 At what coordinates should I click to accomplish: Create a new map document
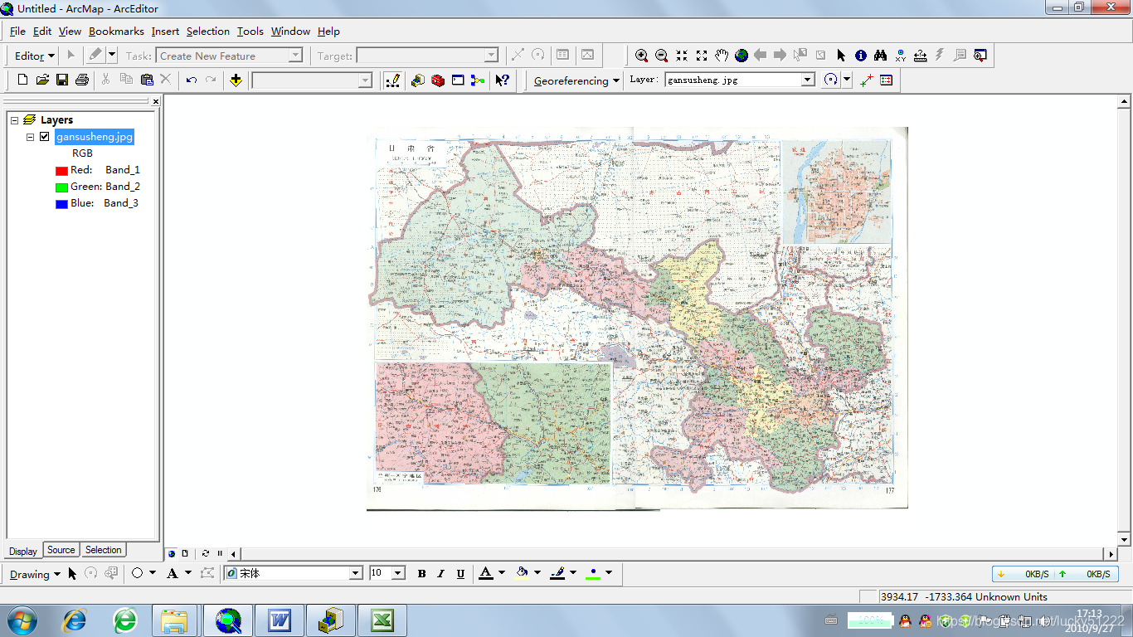tap(22, 80)
